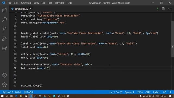Open Chrome from the taskbar

coord(45,96)
